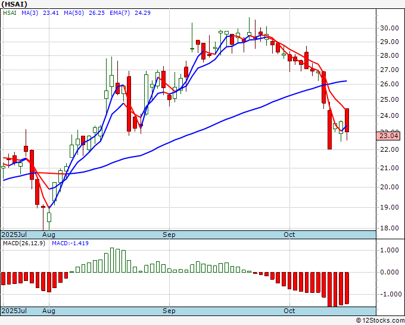
Task: Click Sep on the MACD date axis
Action: (169, 311)
